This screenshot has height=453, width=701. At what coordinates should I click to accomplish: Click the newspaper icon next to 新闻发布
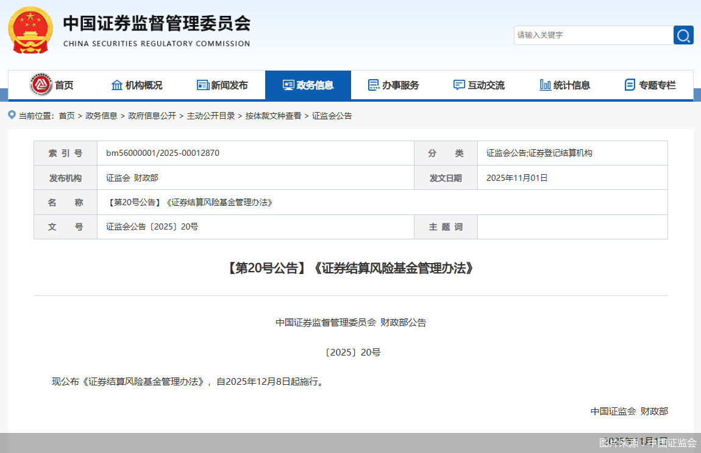pos(203,85)
